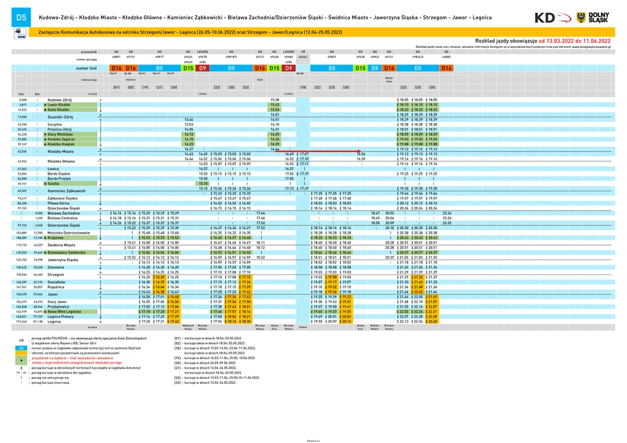This screenshot has height=443, width=627.
Task: Click the Bielawa Zachodnia station row label
Action: (63, 214)
